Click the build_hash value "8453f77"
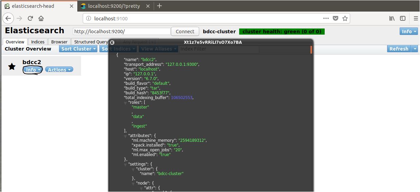This screenshot has width=420, height=192. tap(160, 93)
